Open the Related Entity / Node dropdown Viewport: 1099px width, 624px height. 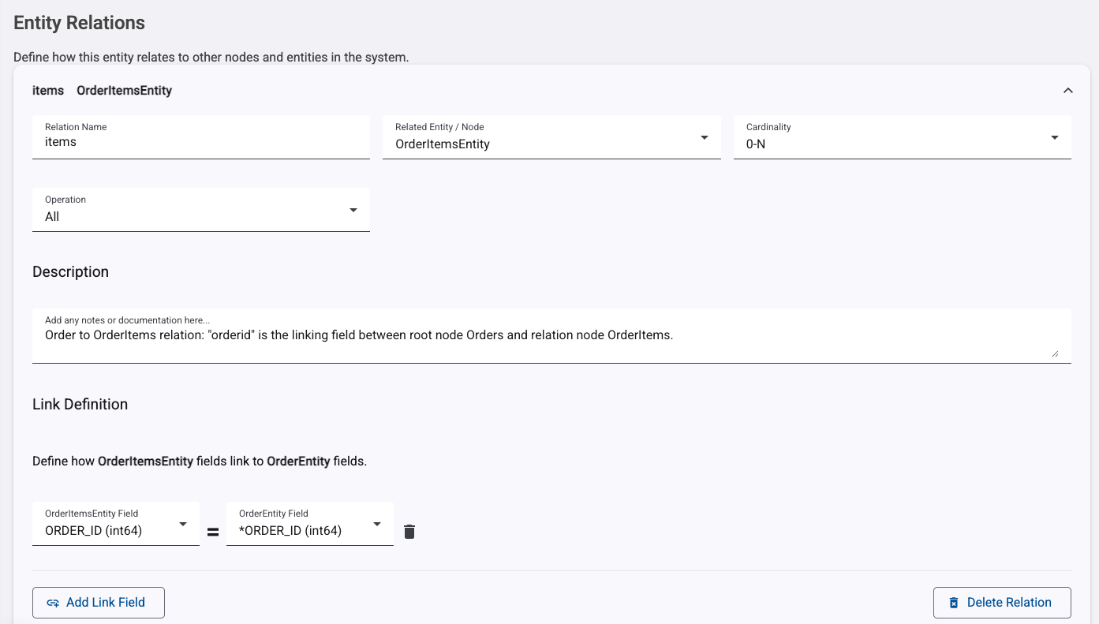click(551, 138)
